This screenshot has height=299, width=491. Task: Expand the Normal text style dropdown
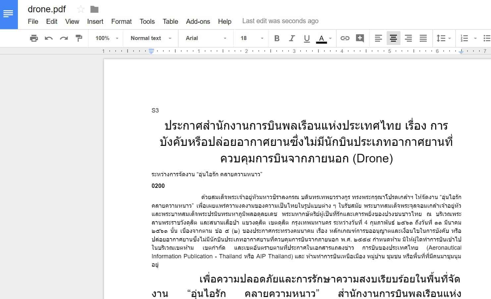151,38
